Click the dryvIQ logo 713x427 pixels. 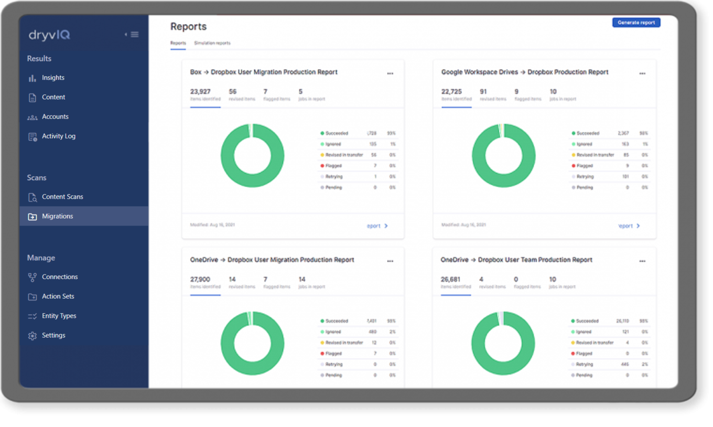(x=49, y=35)
